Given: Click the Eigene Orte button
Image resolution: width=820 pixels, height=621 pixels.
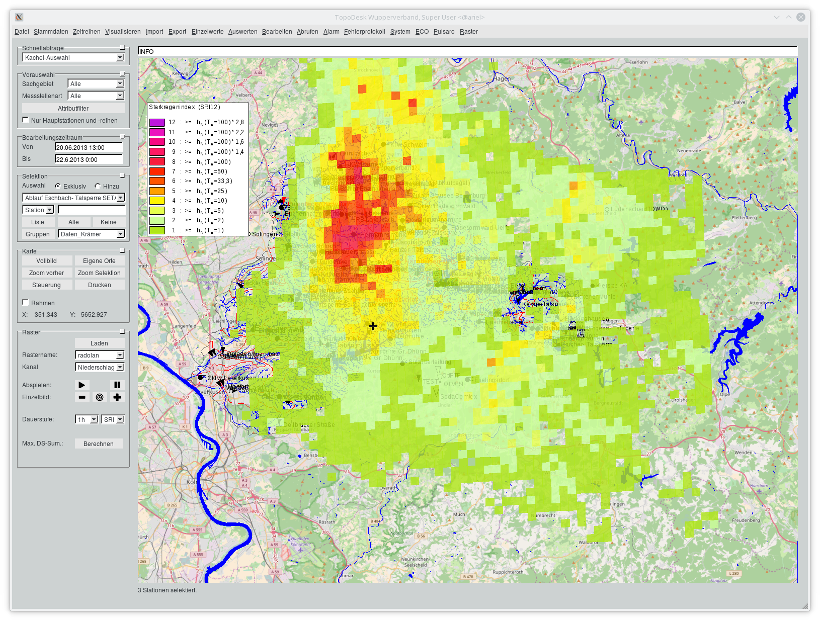Looking at the screenshot, I should (100, 261).
